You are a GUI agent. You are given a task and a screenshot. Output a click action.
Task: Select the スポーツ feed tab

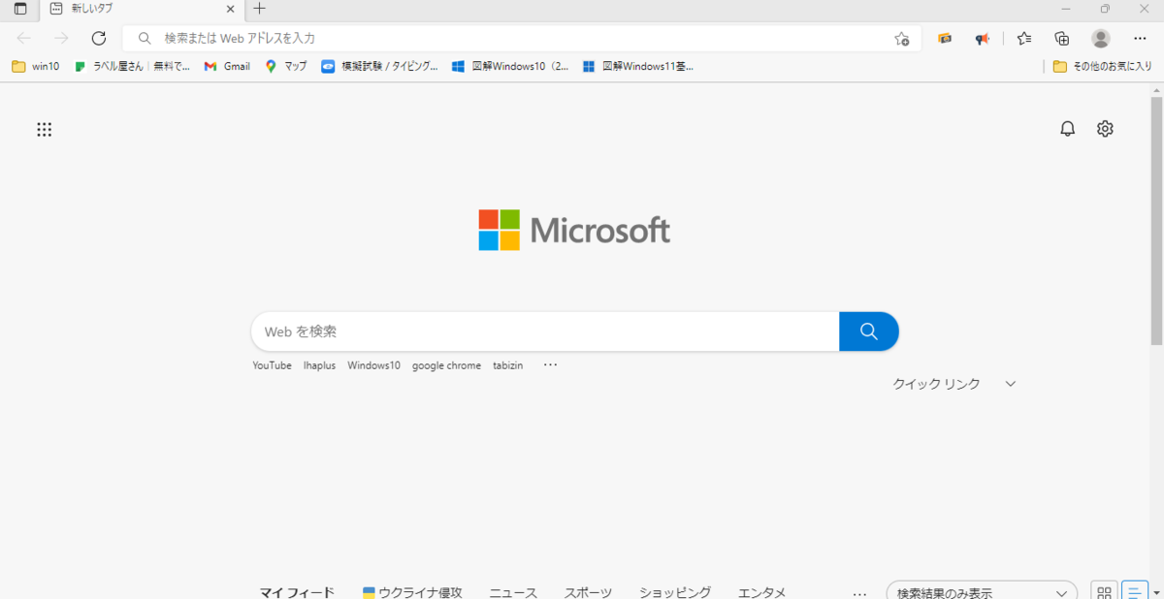point(588,592)
